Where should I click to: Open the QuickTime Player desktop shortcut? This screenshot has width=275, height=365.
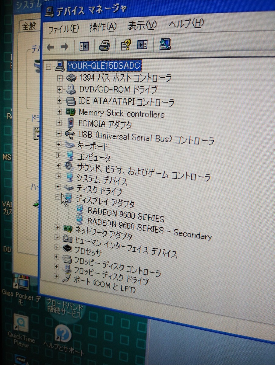(21, 330)
